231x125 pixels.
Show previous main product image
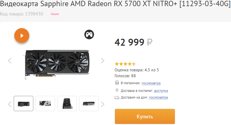point(10,61)
